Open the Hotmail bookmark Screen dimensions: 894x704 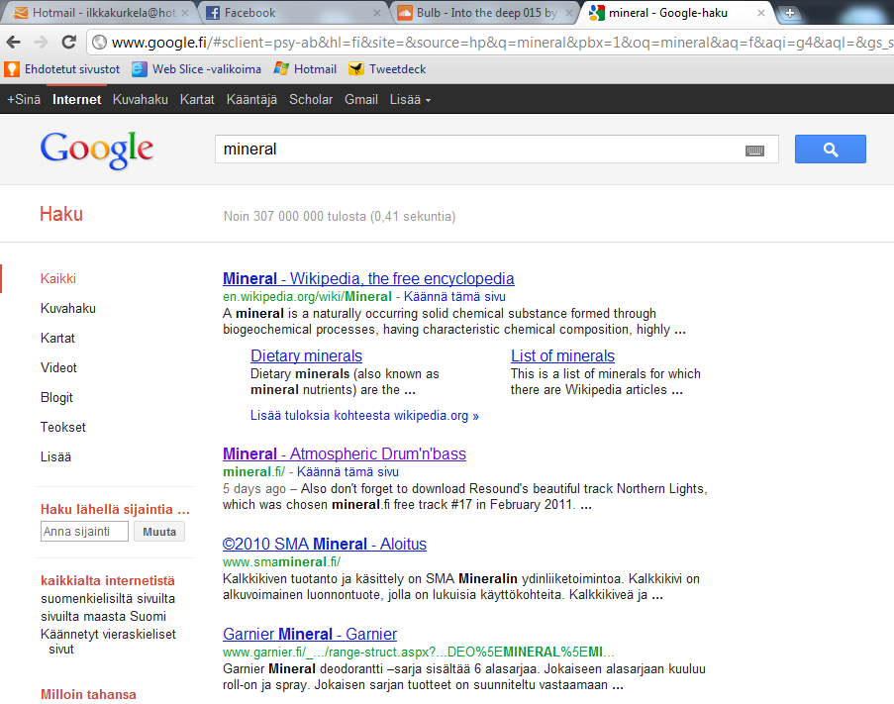305,69
